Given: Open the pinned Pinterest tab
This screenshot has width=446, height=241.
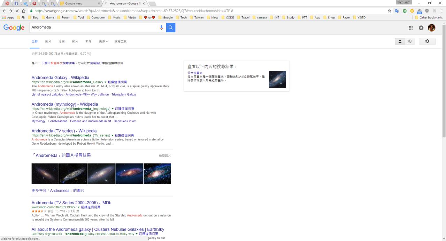Looking at the screenshot, I should click(x=34, y=3).
